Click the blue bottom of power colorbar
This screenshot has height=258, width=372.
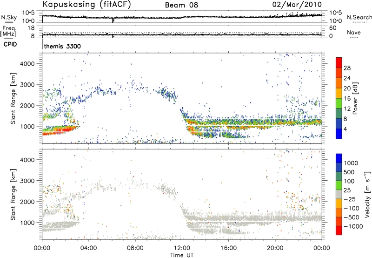pos(339,134)
